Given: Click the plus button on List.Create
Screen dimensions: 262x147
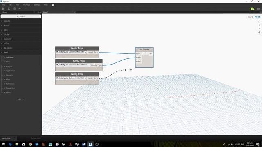Looking at the screenshot, I should [144, 53].
